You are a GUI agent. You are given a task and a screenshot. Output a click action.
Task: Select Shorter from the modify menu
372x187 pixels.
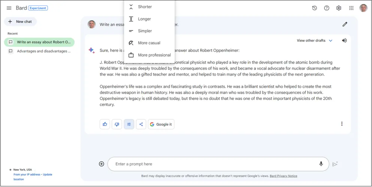point(145,7)
